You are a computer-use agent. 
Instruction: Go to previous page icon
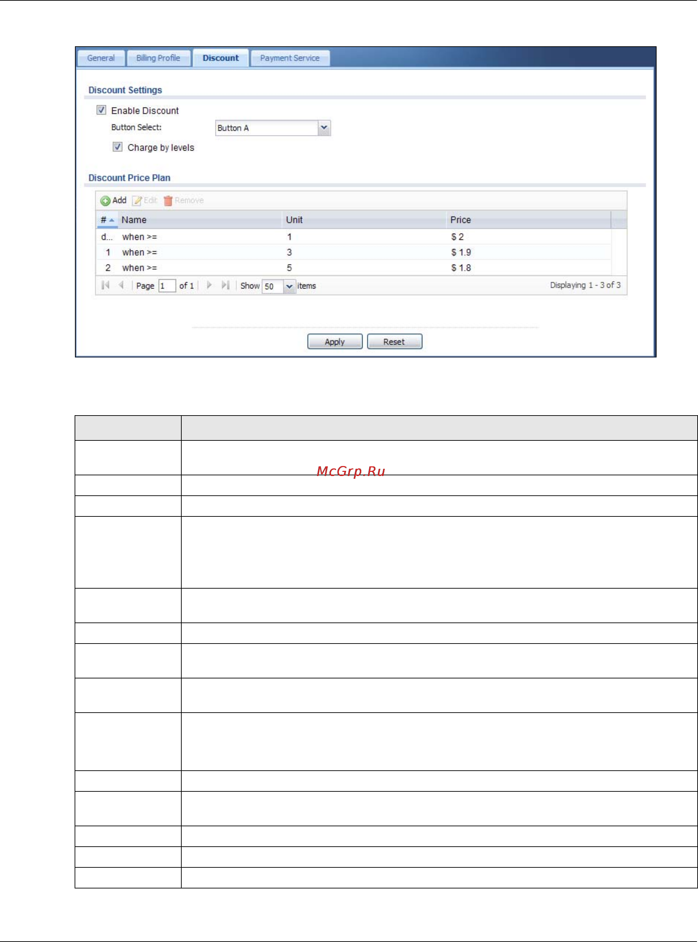[x=122, y=285]
